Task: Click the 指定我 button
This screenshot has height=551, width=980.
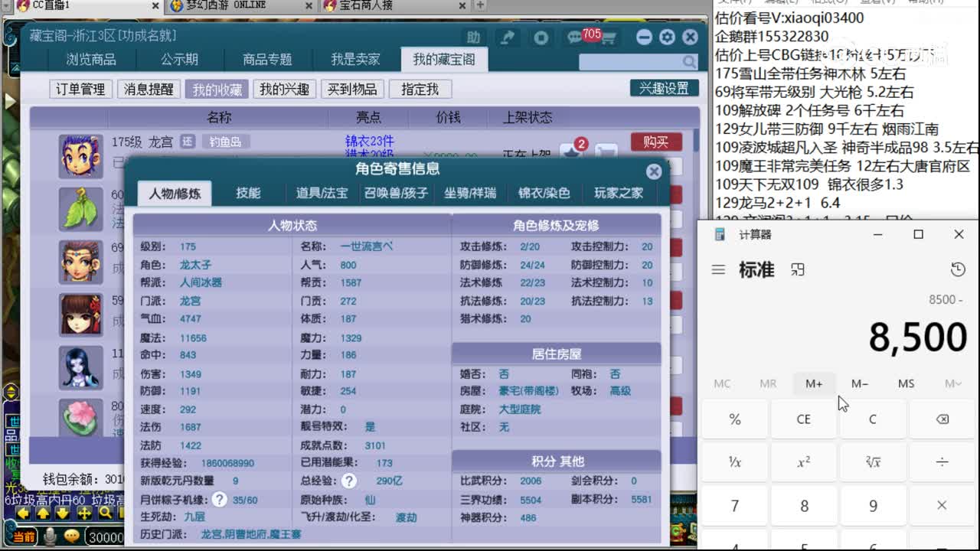Action: click(420, 90)
